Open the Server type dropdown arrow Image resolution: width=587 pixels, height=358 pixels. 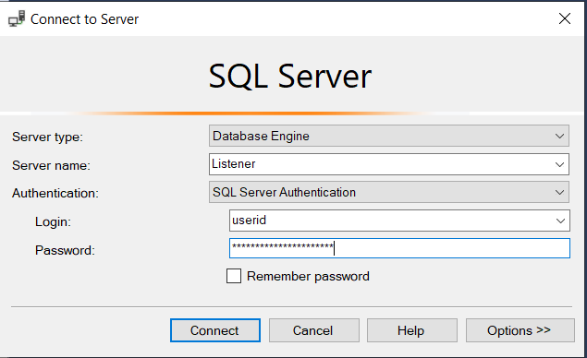point(559,136)
